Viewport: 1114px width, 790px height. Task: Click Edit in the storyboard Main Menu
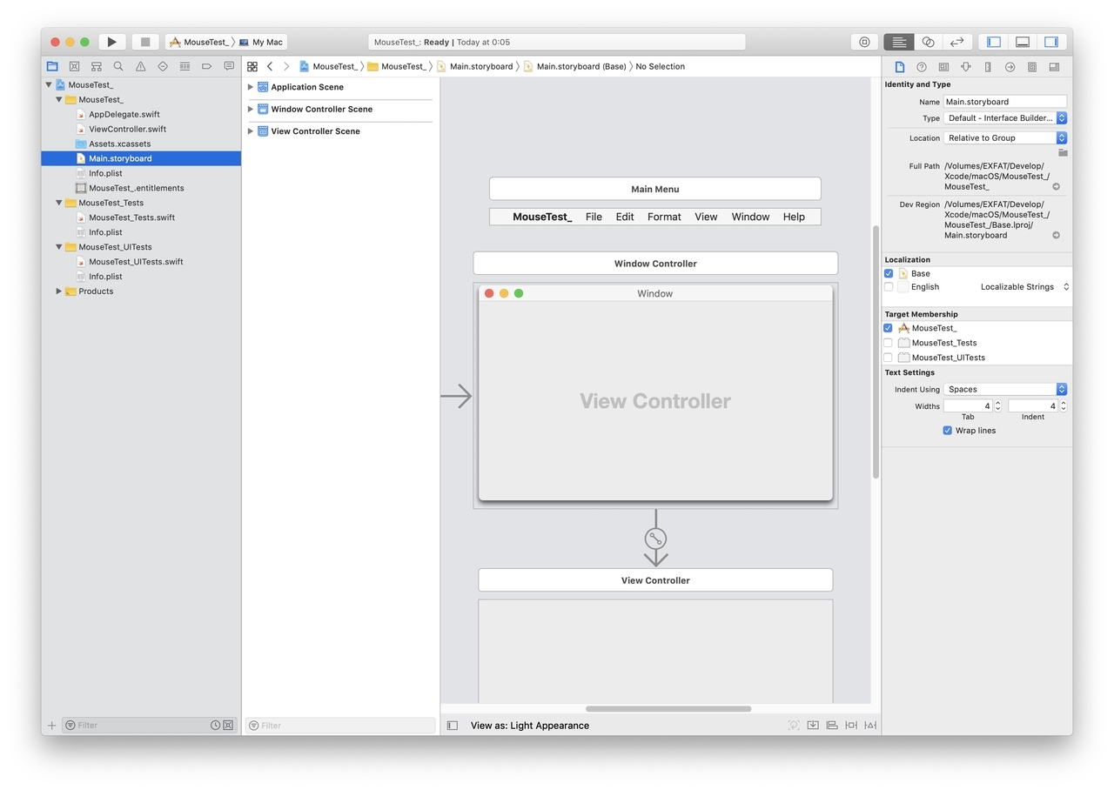(625, 218)
